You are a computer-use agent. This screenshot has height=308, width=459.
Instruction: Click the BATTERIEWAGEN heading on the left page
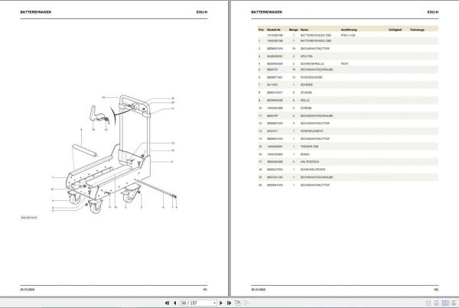pos(36,12)
